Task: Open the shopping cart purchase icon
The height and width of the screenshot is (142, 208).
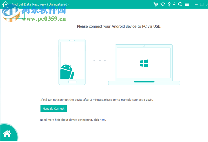Action: point(156,4)
